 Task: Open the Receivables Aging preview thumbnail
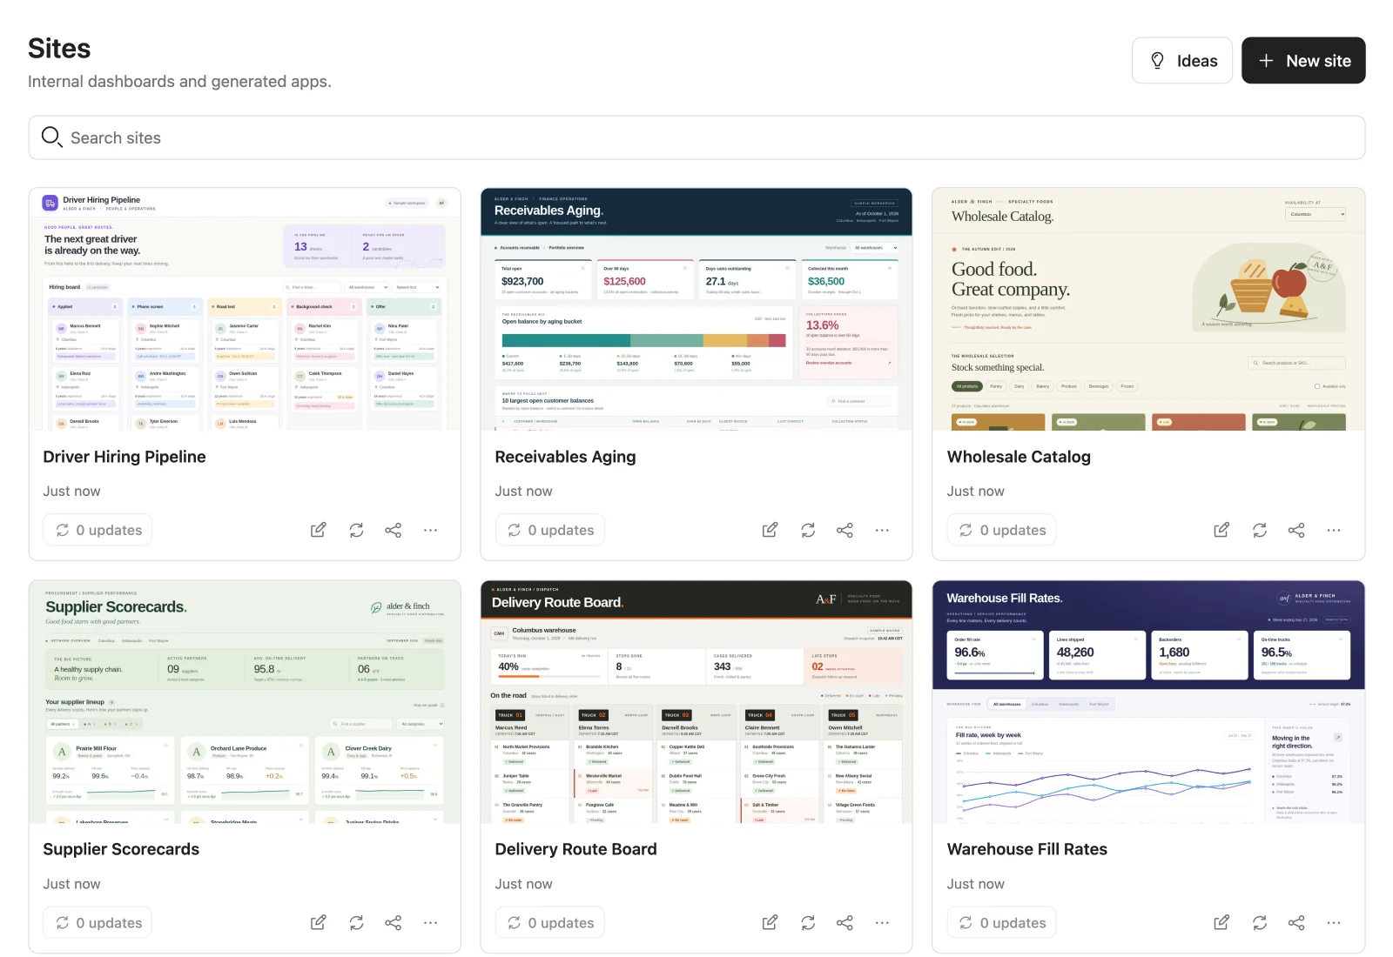tap(696, 309)
